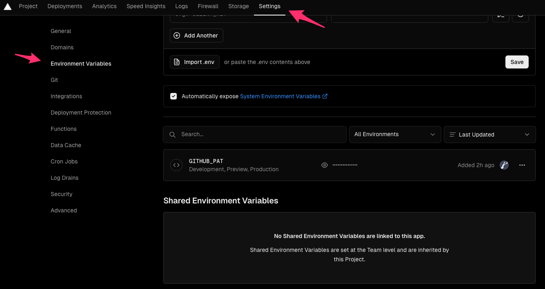545x289 pixels.
Task: Click the sort lines icon in Last Updated
Action: point(452,134)
